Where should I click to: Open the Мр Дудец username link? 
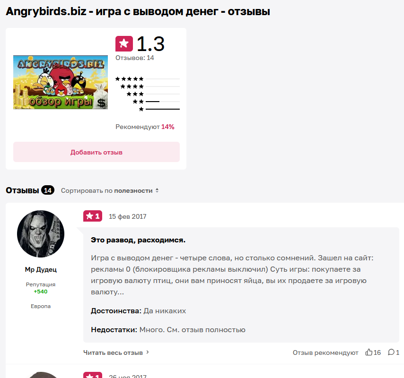click(41, 269)
